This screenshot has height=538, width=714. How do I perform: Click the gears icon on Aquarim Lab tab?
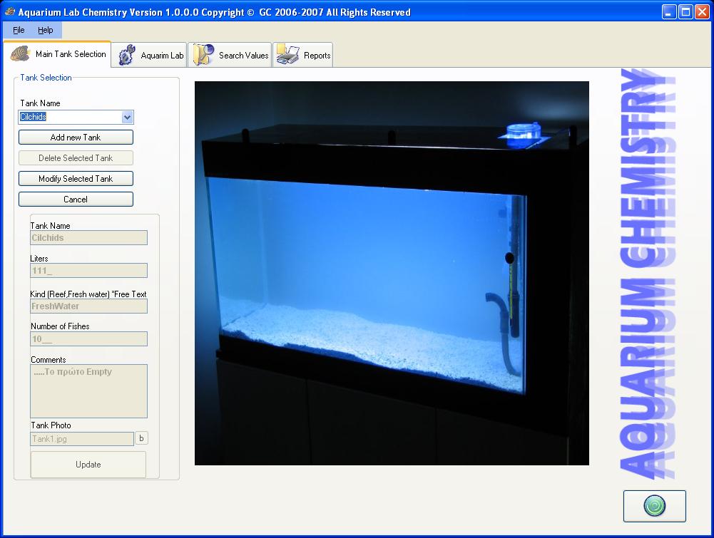click(x=127, y=55)
